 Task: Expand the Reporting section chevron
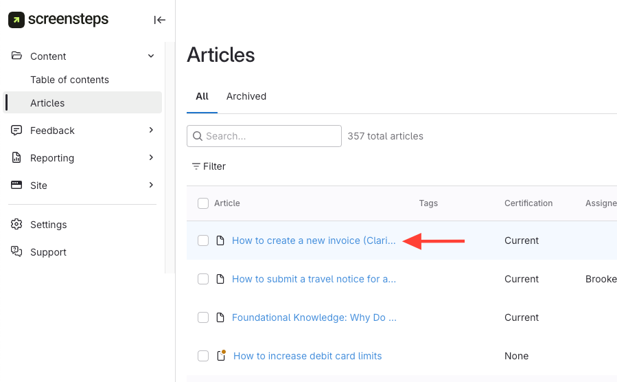pos(151,158)
